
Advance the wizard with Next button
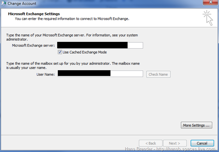tap(175, 143)
